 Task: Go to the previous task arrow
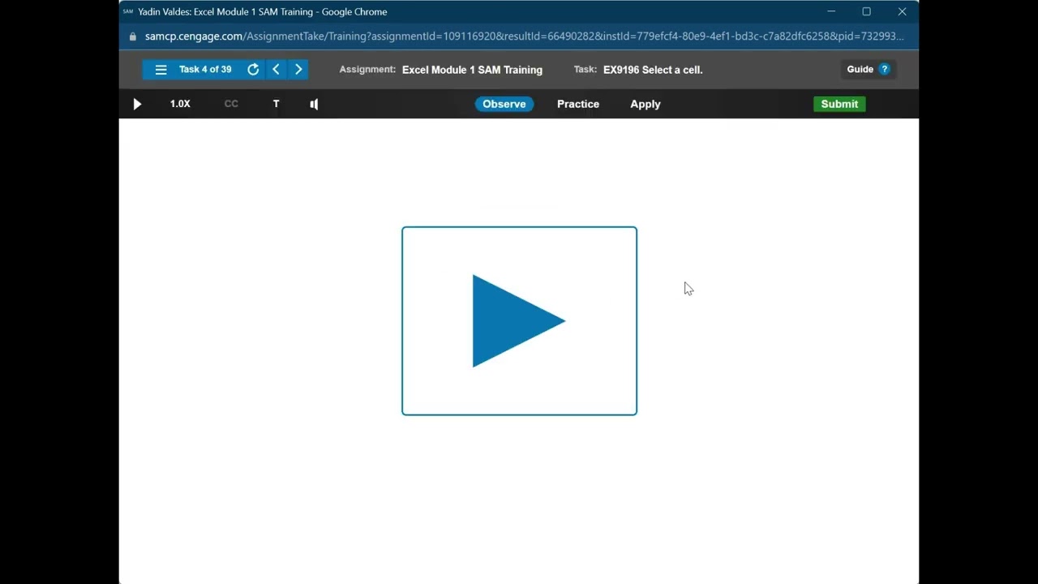[276, 70]
